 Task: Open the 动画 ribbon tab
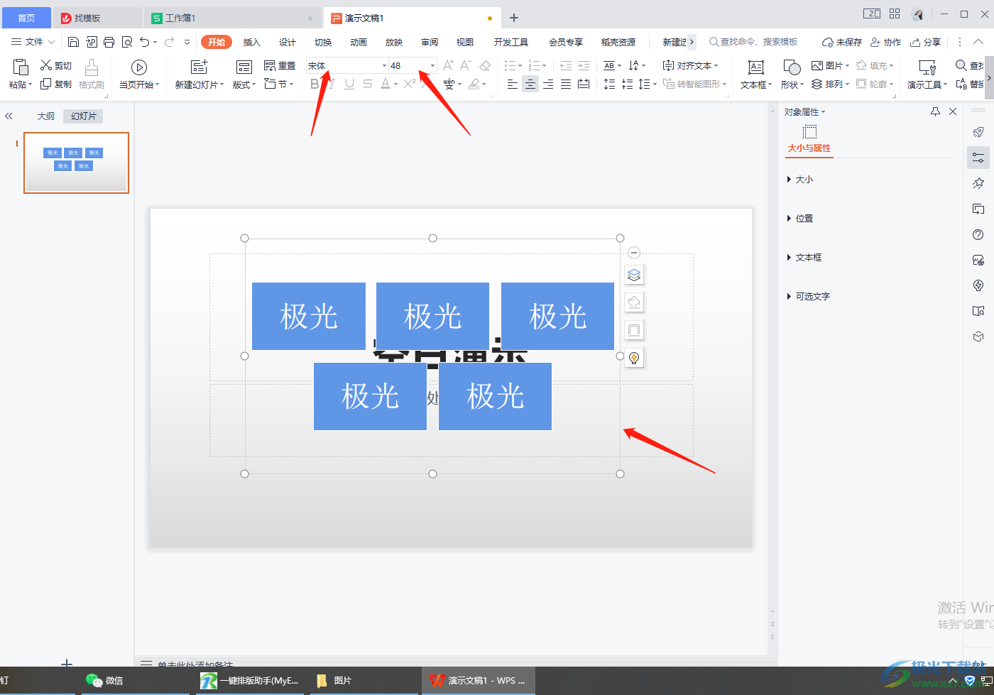click(x=359, y=42)
